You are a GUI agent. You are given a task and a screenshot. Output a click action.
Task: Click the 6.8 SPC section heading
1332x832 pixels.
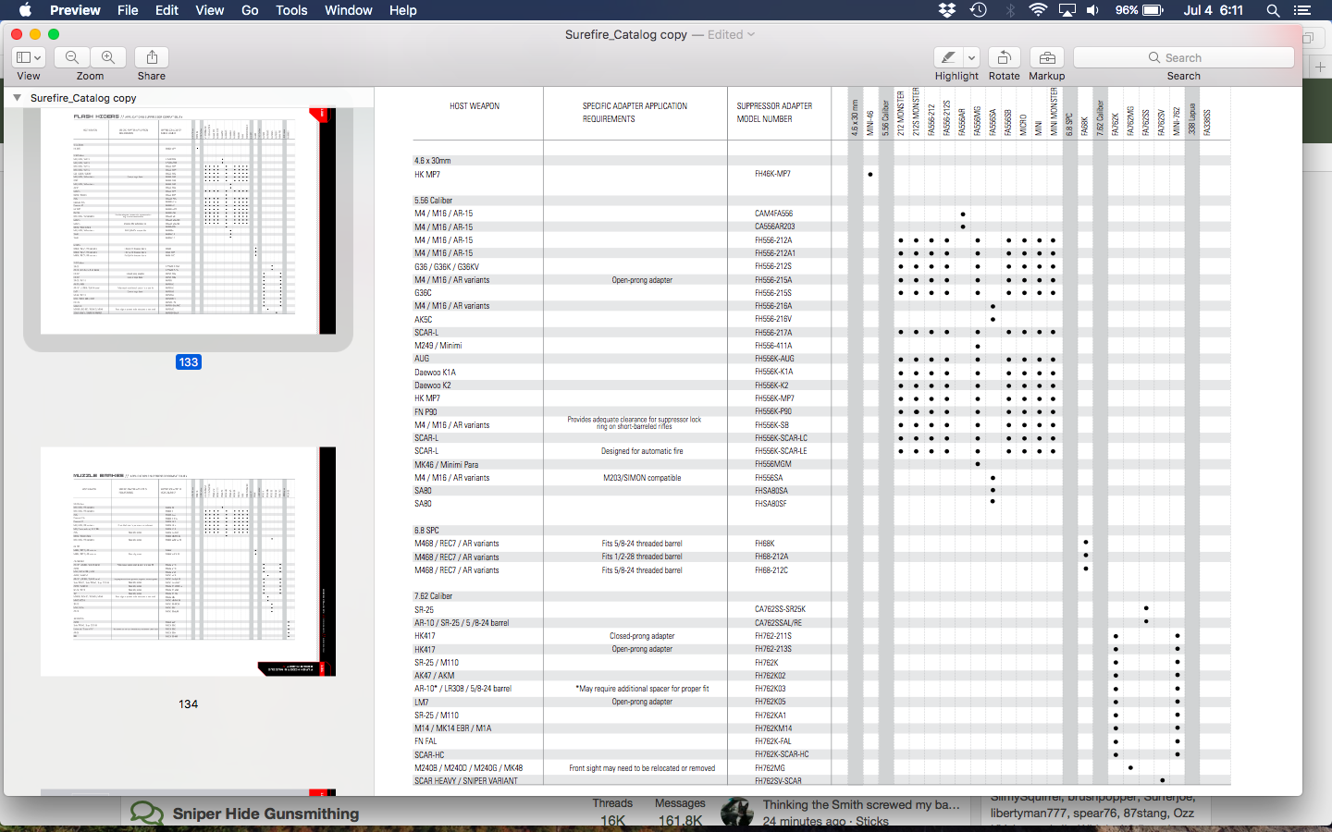coord(426,531)
